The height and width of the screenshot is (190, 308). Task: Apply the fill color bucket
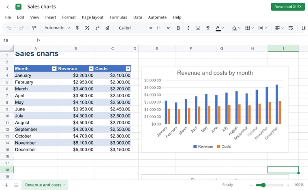(x=234, y=28)
